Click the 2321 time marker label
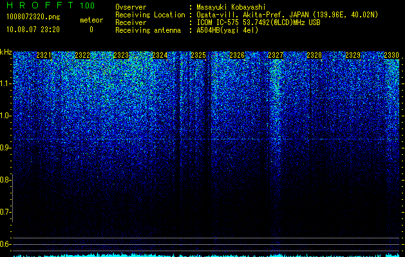The height and width of the screenshot is (257, 405). pos(44,55)
